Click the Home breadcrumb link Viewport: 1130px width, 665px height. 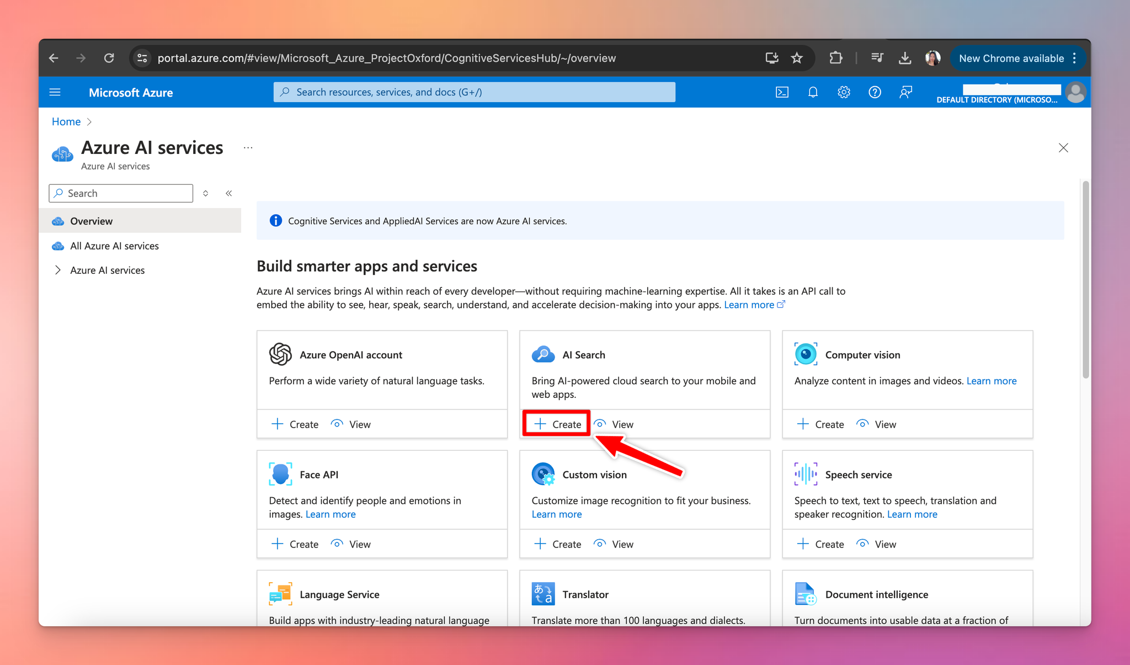pyautogui.click(x=66, y=121)
